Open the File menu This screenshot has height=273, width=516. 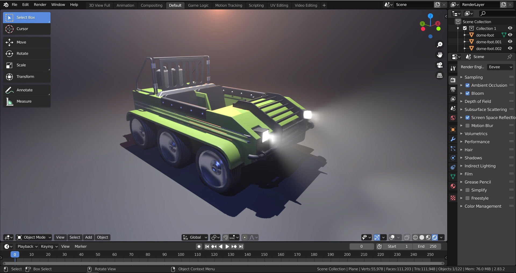coord(15,5)
